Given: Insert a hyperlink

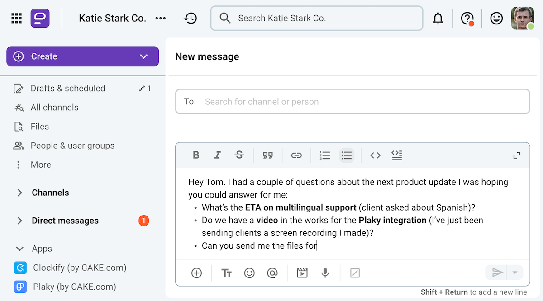Looking at the screenshot, I should click(297, 155).
